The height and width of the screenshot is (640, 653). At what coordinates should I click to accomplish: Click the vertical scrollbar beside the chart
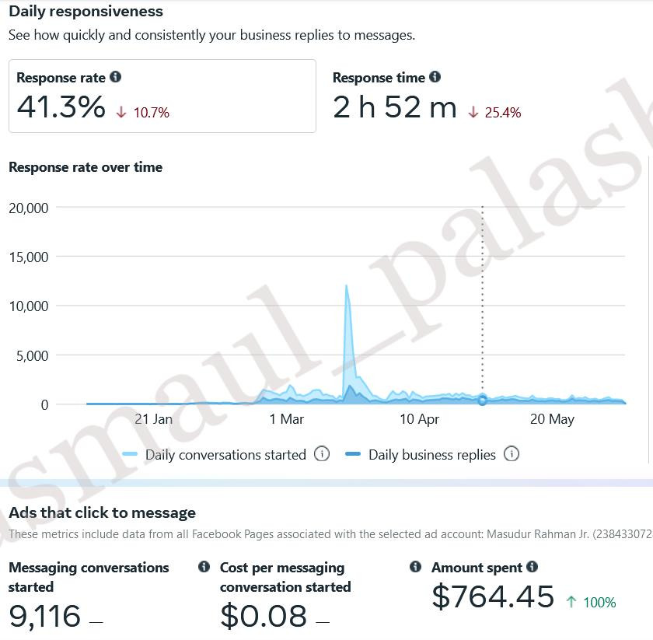pyautogui.click(x=649, y=310)
